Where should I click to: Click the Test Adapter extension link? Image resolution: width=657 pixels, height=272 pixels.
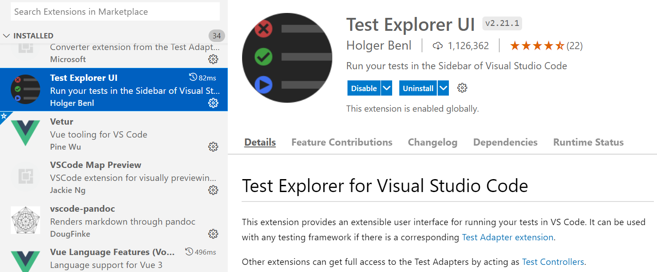507,237
